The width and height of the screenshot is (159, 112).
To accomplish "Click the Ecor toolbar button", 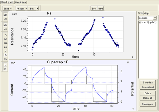I will click(94, 9).
